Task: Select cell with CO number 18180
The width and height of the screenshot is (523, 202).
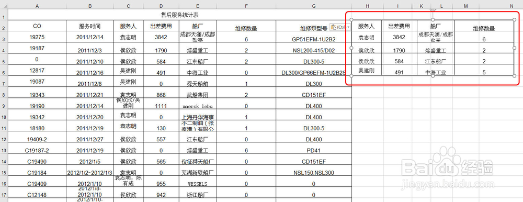Action: coord(37,126)
